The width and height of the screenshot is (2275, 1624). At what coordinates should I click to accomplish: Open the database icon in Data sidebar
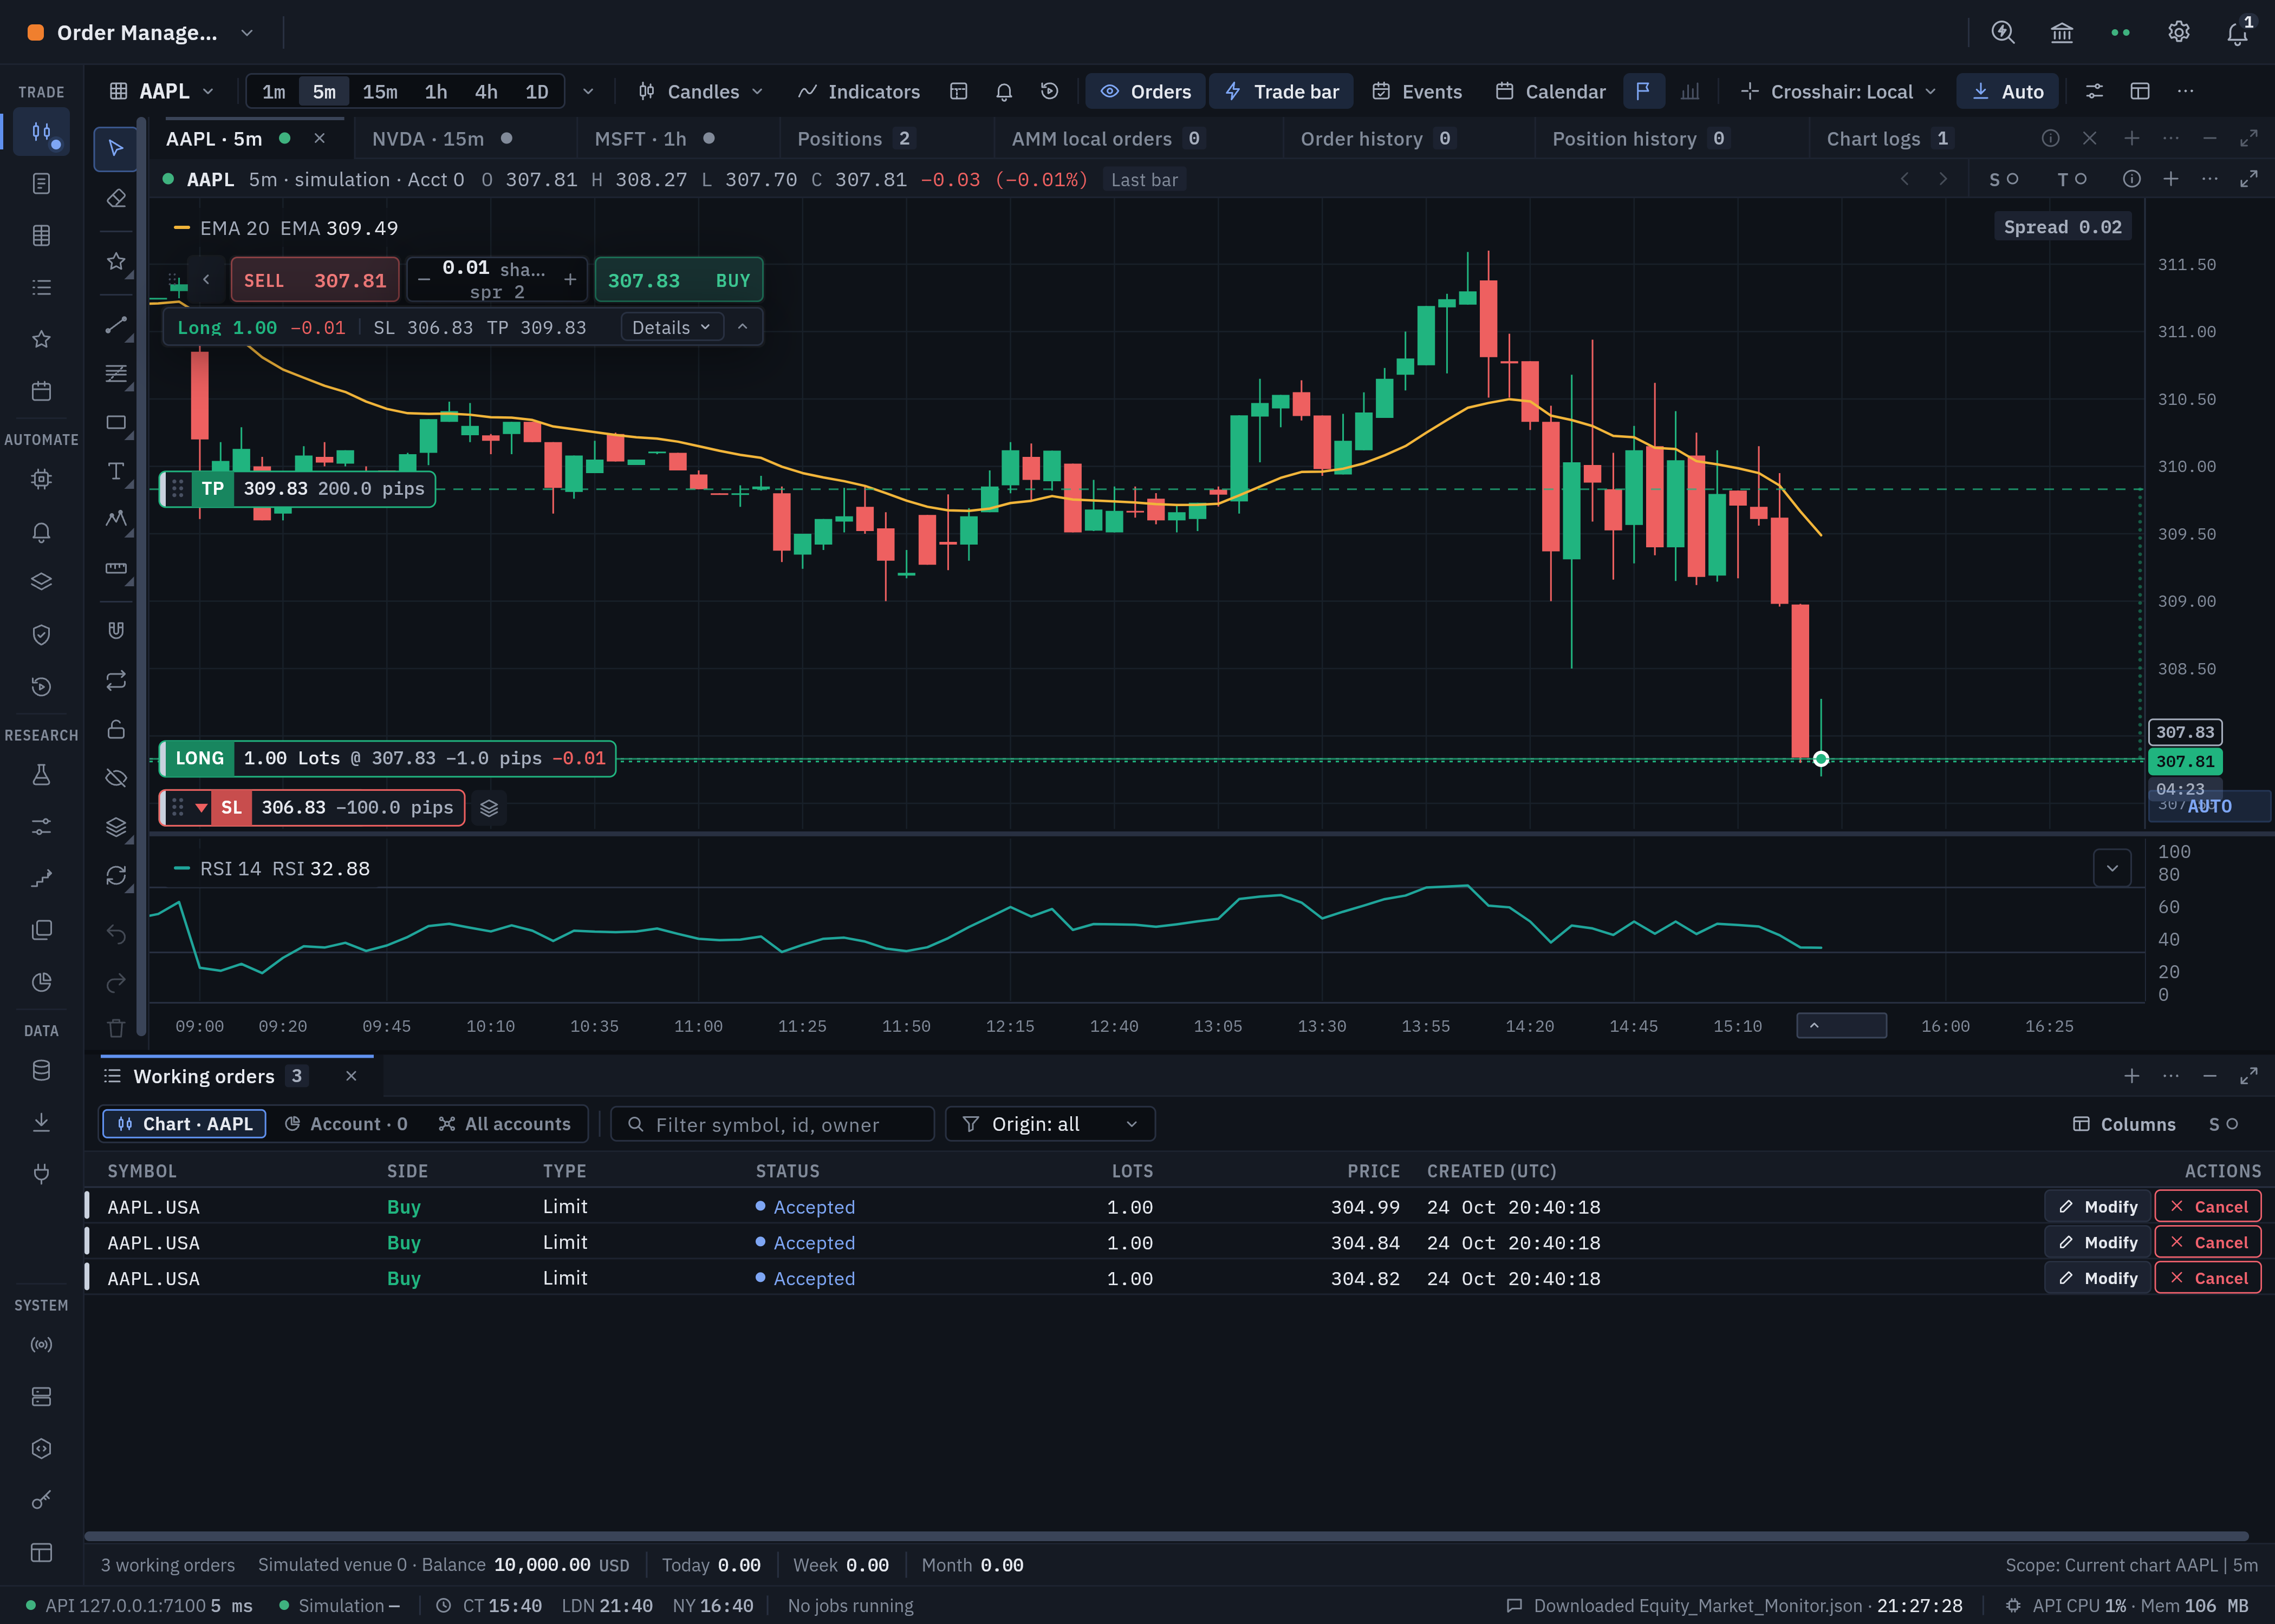point(41,1070)
